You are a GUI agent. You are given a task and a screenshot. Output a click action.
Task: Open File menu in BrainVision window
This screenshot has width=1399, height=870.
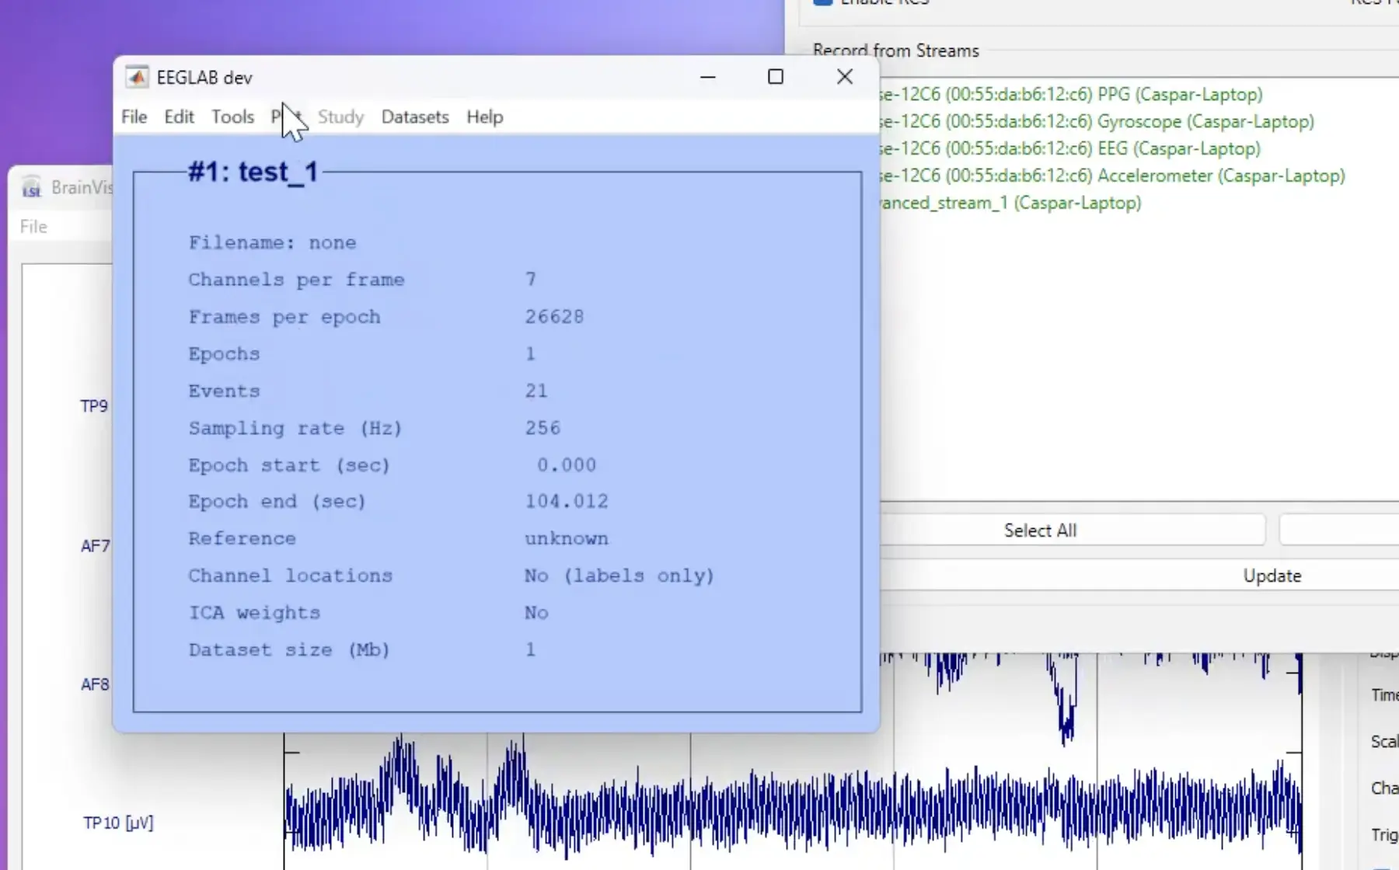click(x=33, y=227)
